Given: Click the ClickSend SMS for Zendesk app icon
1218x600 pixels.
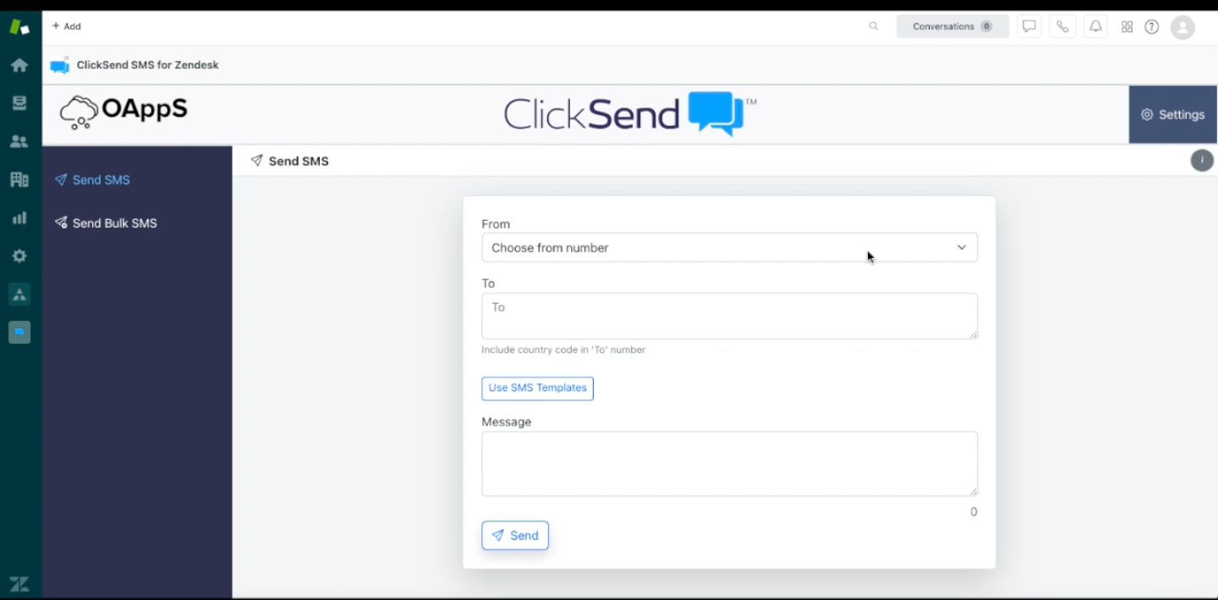Looking at the screenshot, I should point(59,65).
